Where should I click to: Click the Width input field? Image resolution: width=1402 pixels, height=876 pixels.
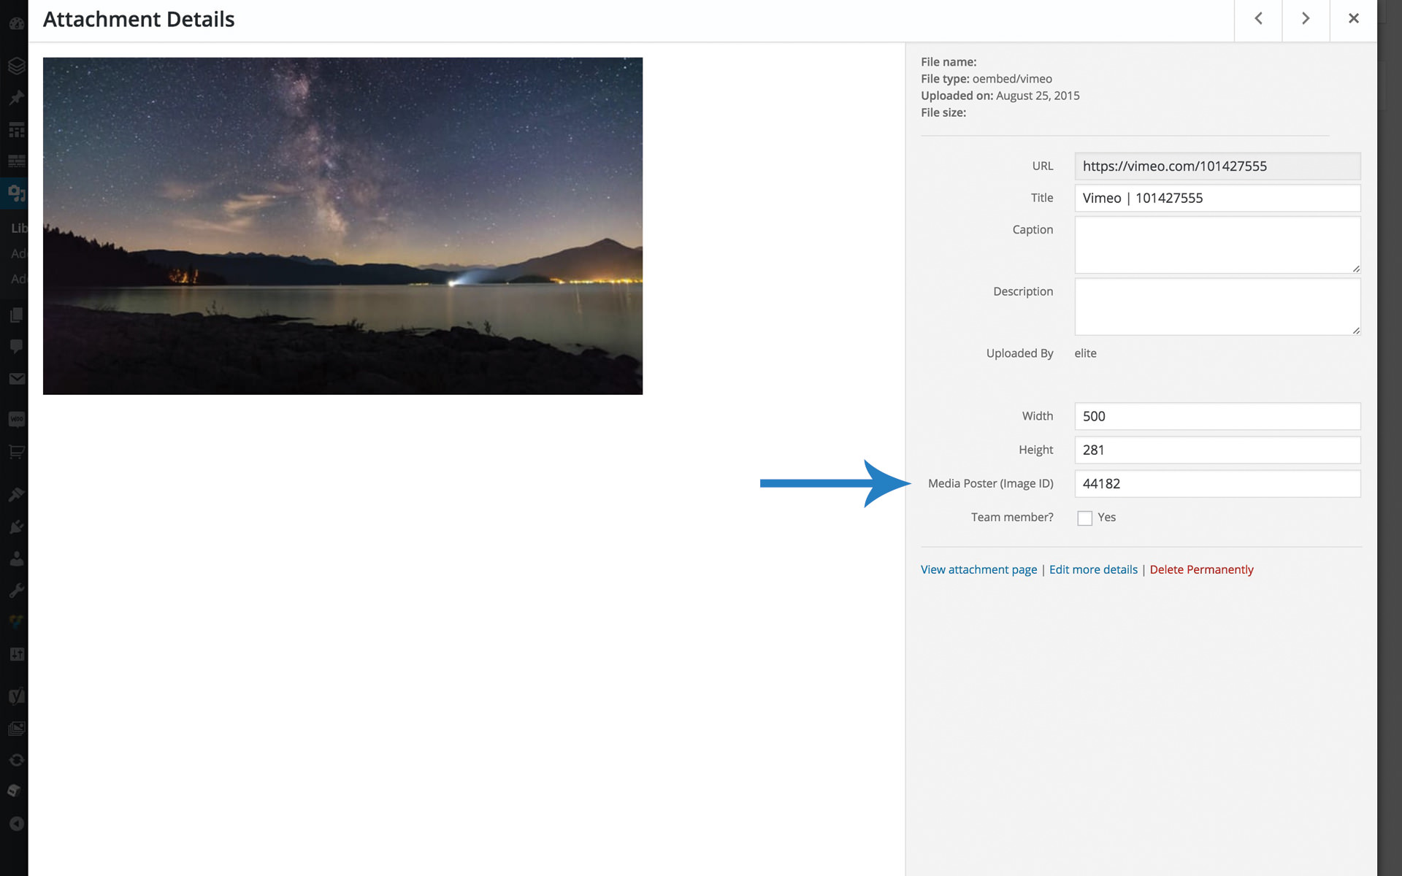point(1217,416)
